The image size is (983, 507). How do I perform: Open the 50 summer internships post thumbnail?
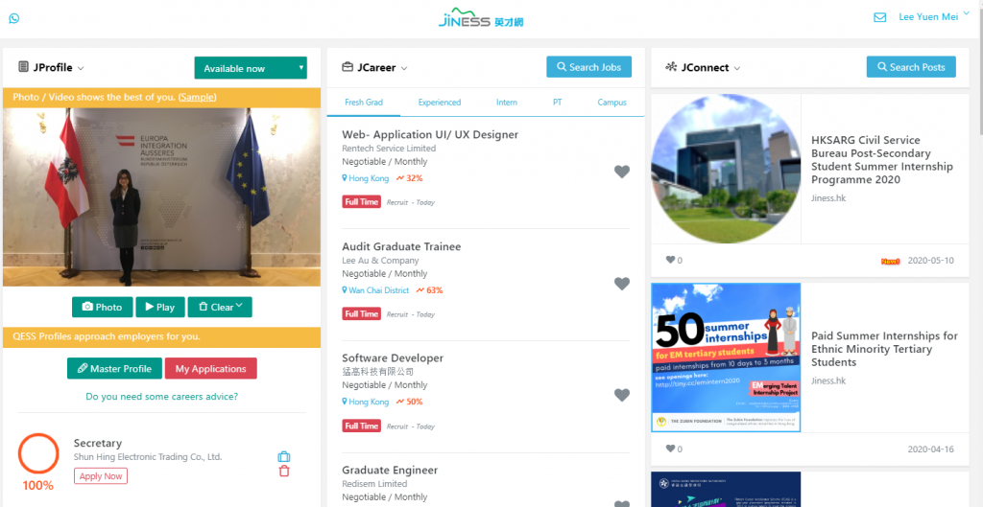point(726,357)
